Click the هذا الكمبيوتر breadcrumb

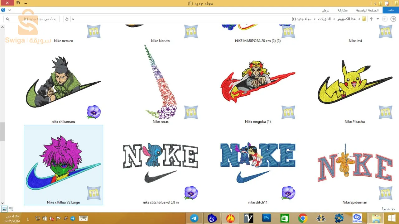pyautogui.click(x=346, y=19)
